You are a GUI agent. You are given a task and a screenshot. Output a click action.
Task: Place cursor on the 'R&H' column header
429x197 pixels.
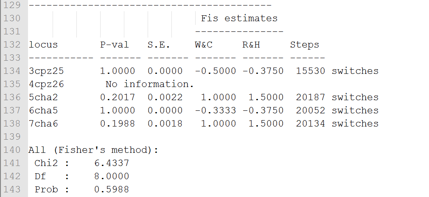point(251,45)
